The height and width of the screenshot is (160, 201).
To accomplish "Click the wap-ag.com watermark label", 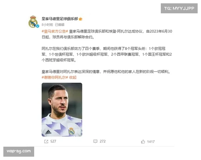I will [x=19, y=151].
